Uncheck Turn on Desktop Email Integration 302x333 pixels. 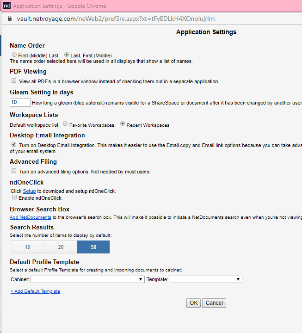coord(14,144)
